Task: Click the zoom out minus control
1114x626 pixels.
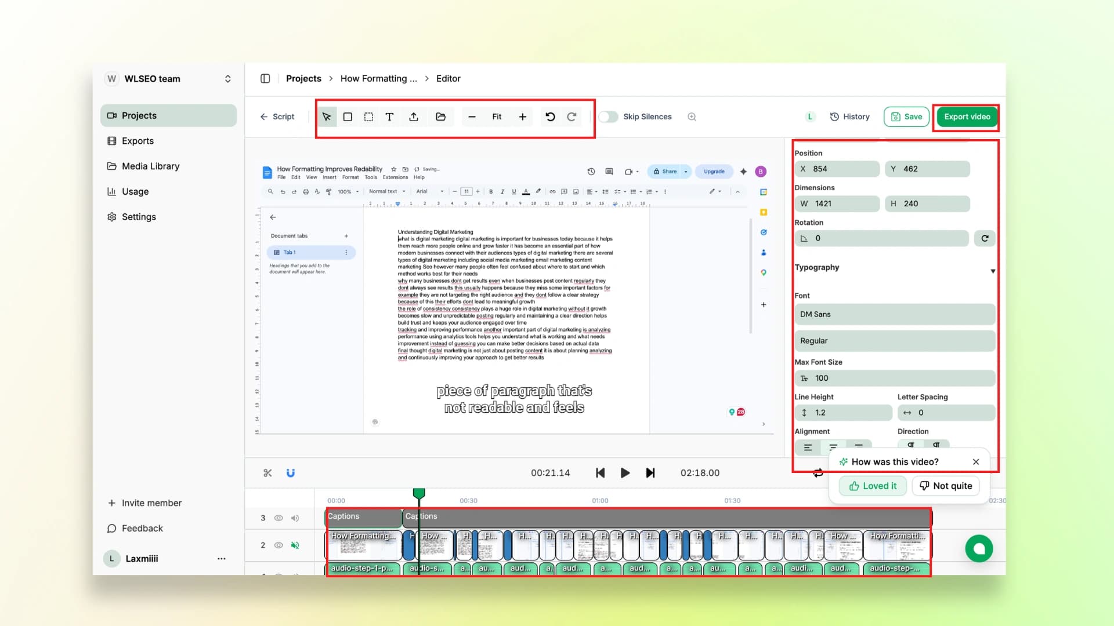Action: click(x=472, y=117)
